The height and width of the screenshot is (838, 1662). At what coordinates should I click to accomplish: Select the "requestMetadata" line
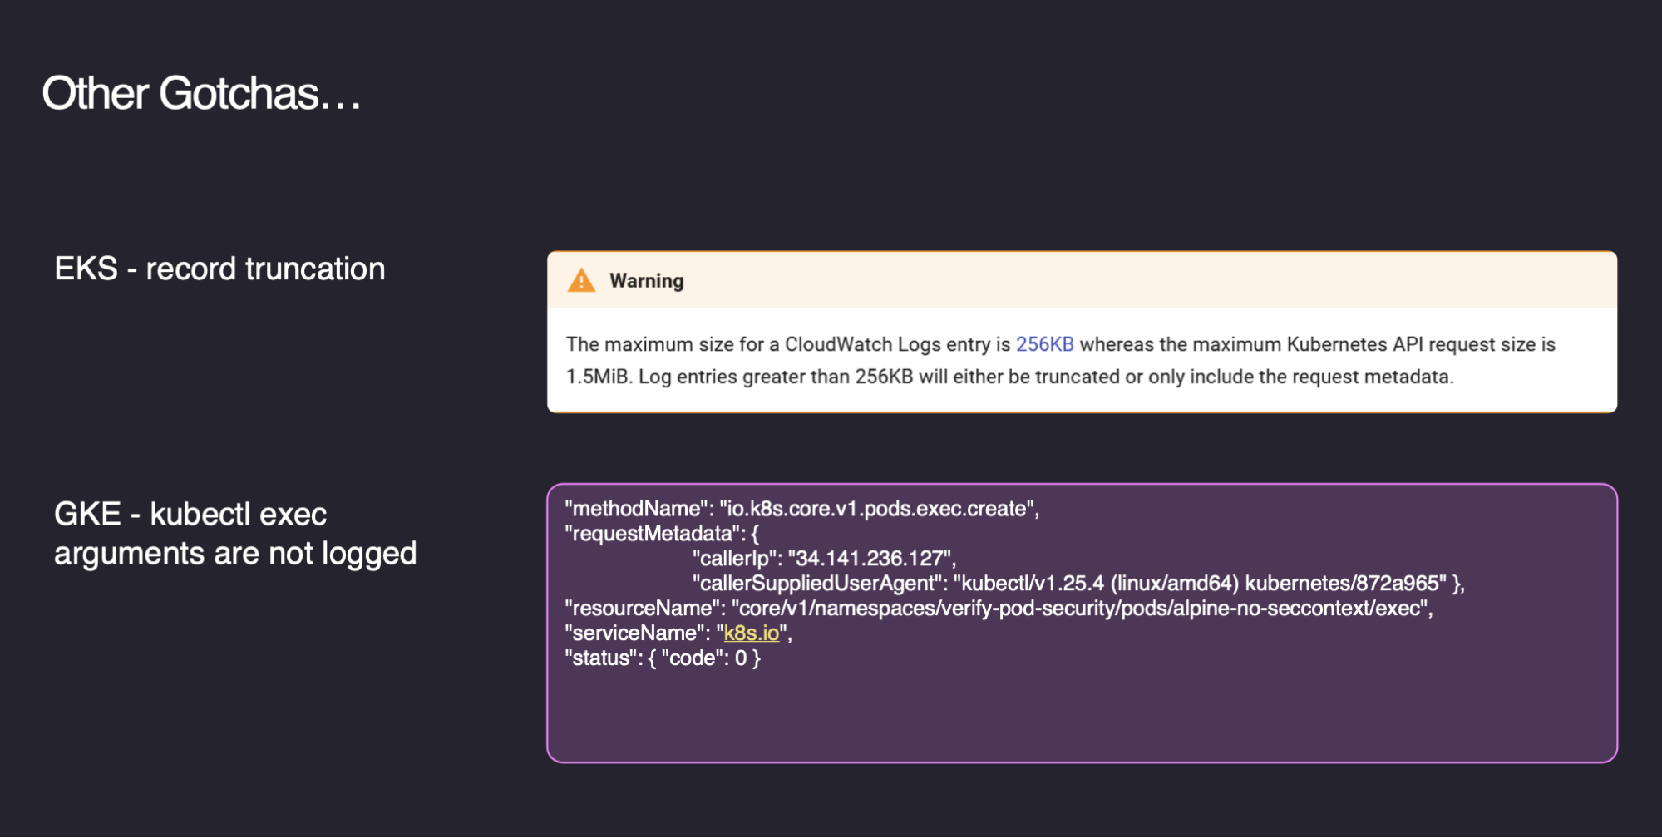click(x=661, y=534)
